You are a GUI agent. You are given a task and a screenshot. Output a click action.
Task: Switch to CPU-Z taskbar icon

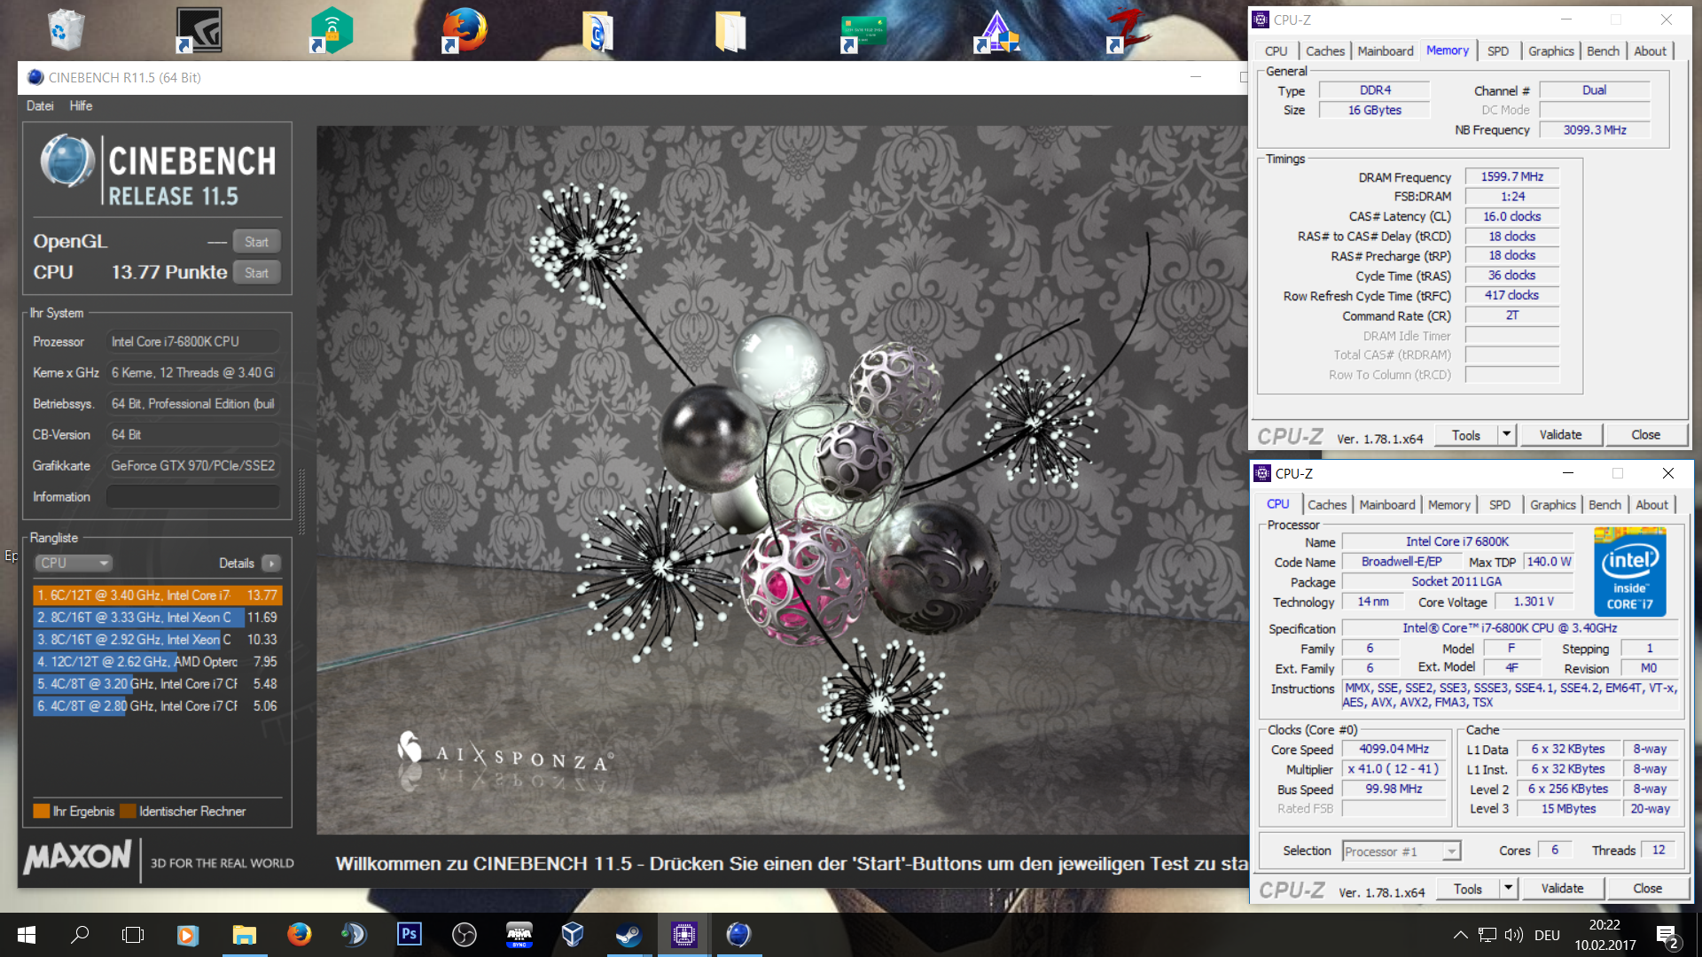click(684, 935)
